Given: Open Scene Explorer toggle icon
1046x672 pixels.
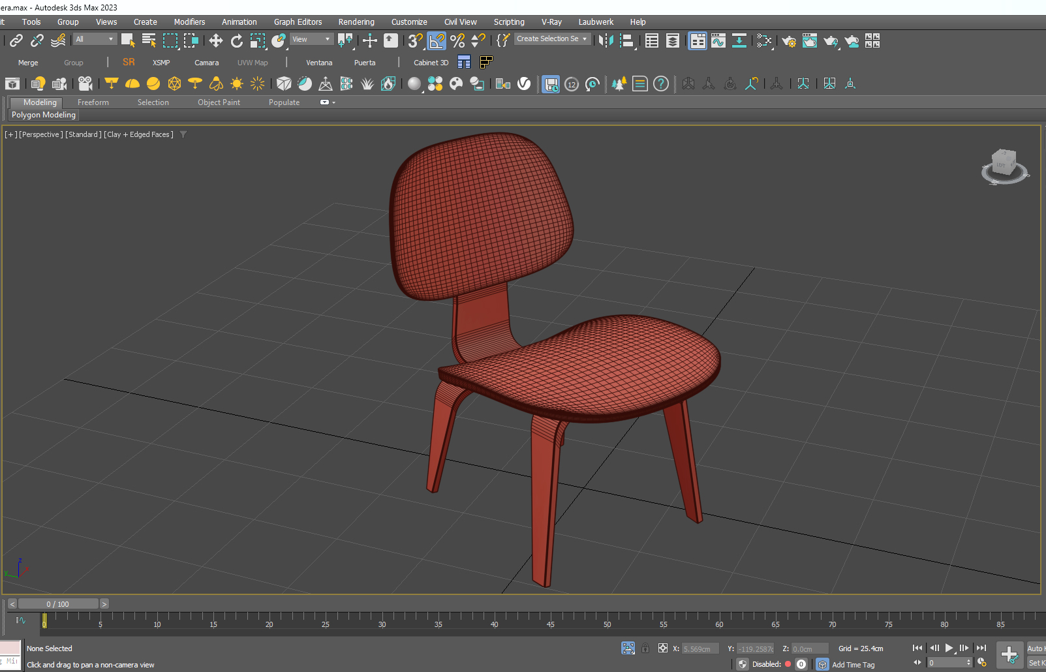Looking at the screenshot, I should pos(652,40).
